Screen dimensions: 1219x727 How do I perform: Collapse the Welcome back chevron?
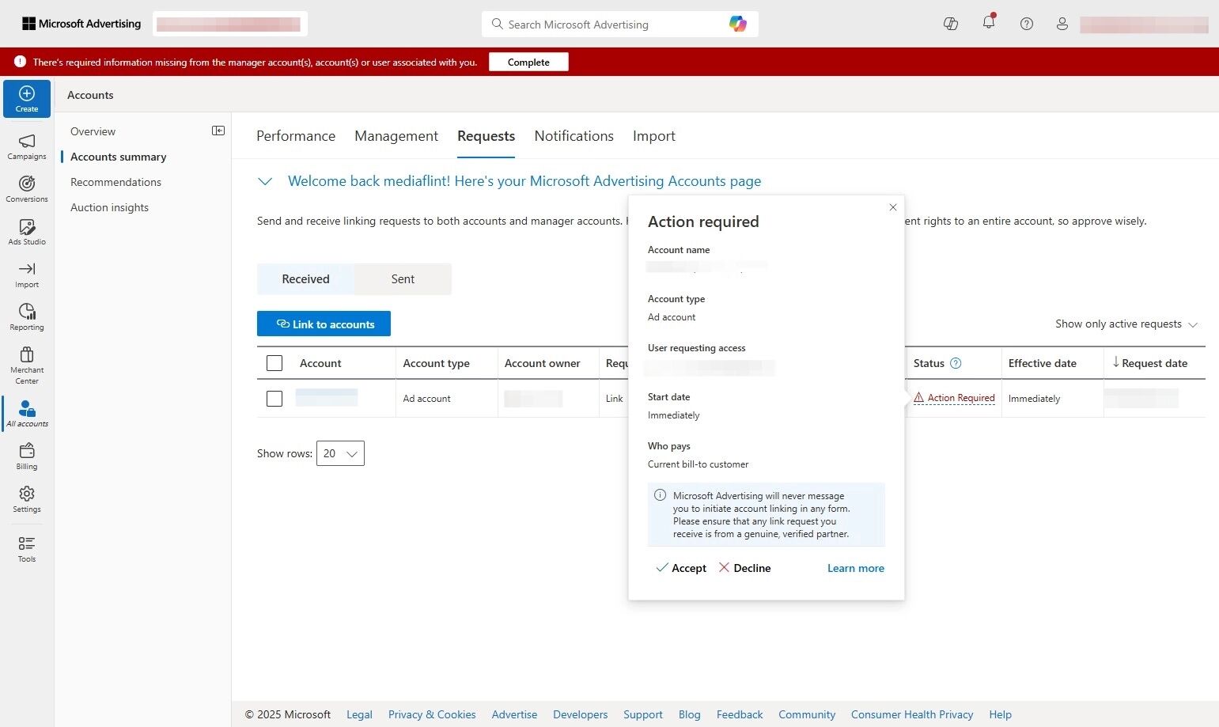tap(265, 181)
